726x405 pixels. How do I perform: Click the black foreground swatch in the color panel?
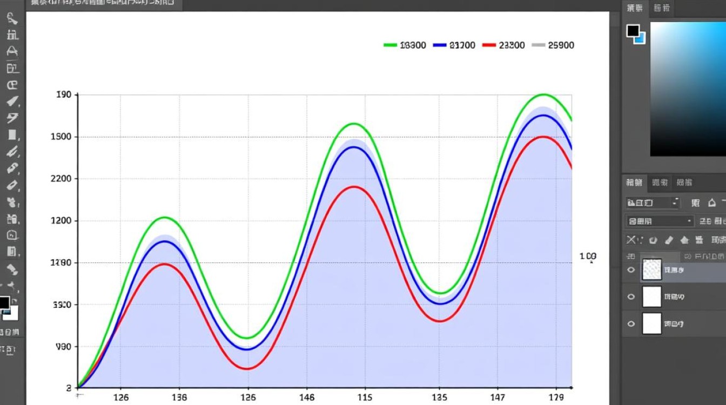[x=633, y=31]
